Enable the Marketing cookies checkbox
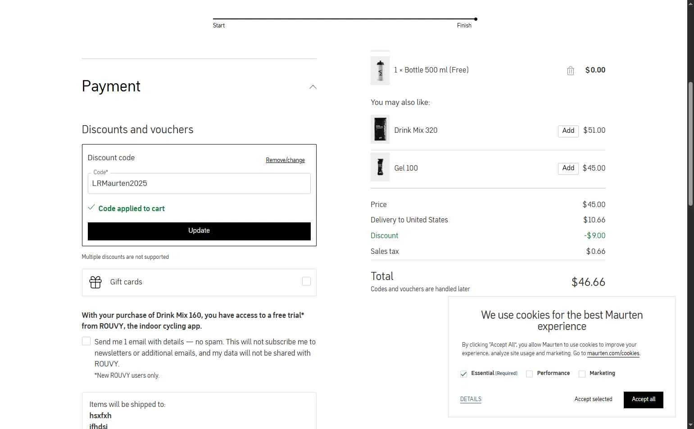The width and height of the screenshot is (694, 429). 582,374
